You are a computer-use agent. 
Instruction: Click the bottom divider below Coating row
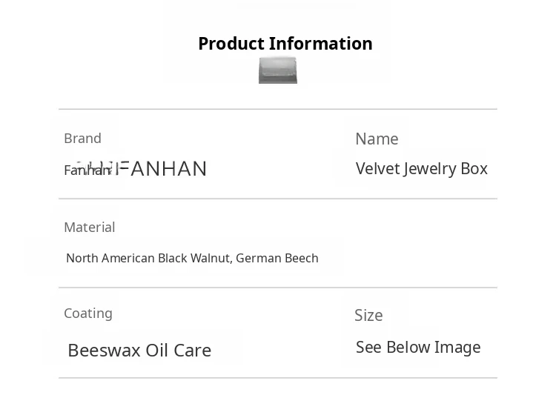[278, 378]
